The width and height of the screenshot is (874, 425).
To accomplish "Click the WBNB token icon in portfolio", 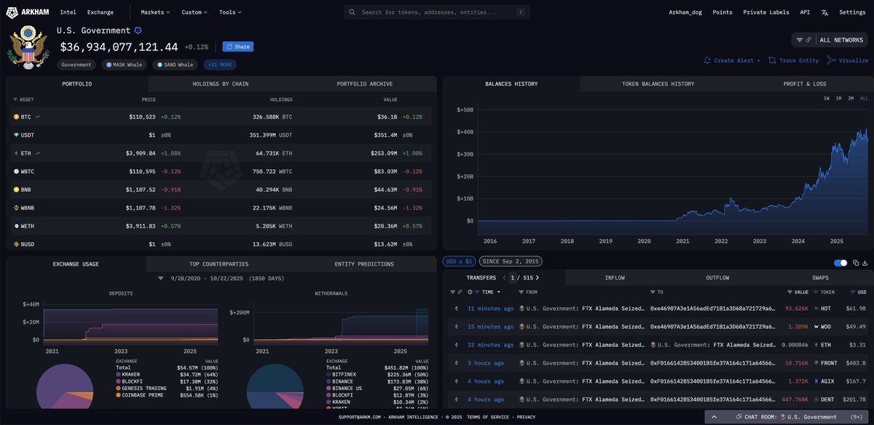I will coord(17,207).
